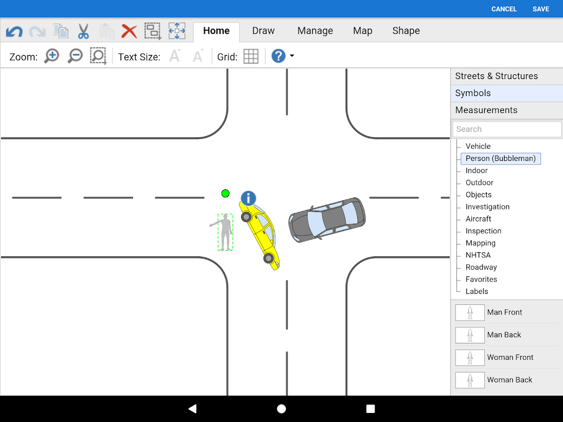Open the Shape tab
563x422 pixels.
(x=406, y=31)
